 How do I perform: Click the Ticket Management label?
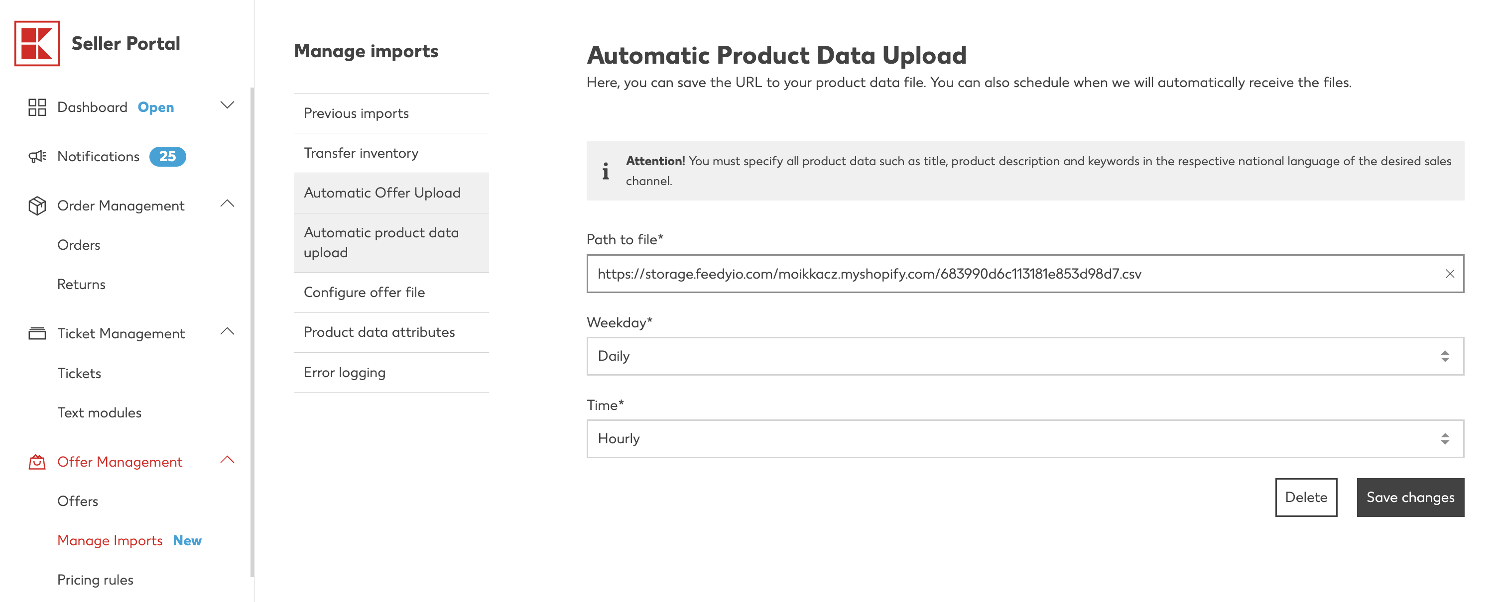(x=121, y=333)
